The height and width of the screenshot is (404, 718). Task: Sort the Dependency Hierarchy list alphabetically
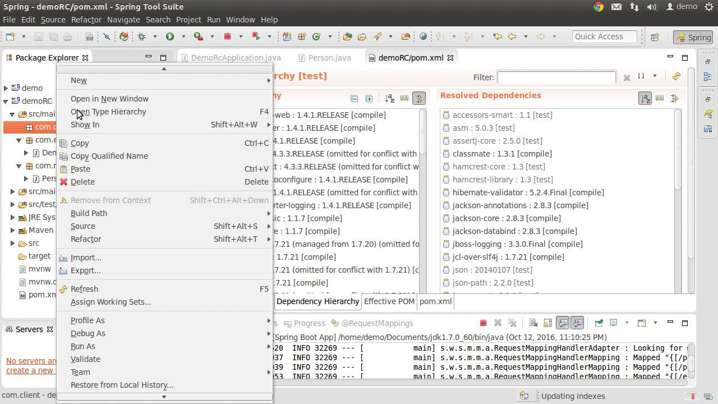point(390,98)
